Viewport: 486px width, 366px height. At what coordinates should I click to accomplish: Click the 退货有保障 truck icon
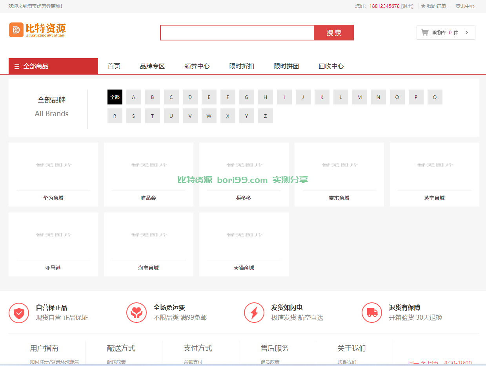click(x=372, y=313)
